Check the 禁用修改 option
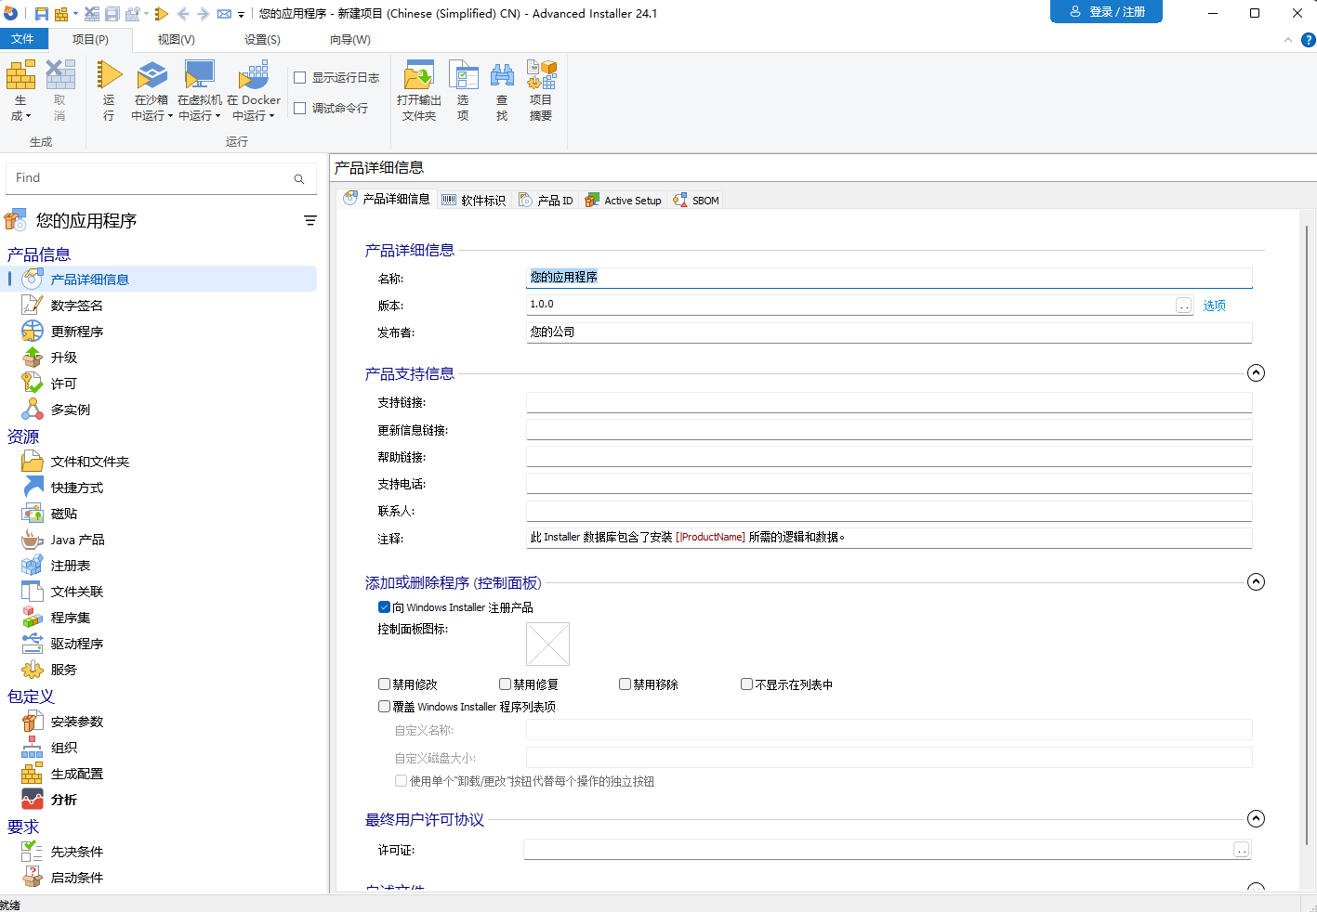 point(384,684)
